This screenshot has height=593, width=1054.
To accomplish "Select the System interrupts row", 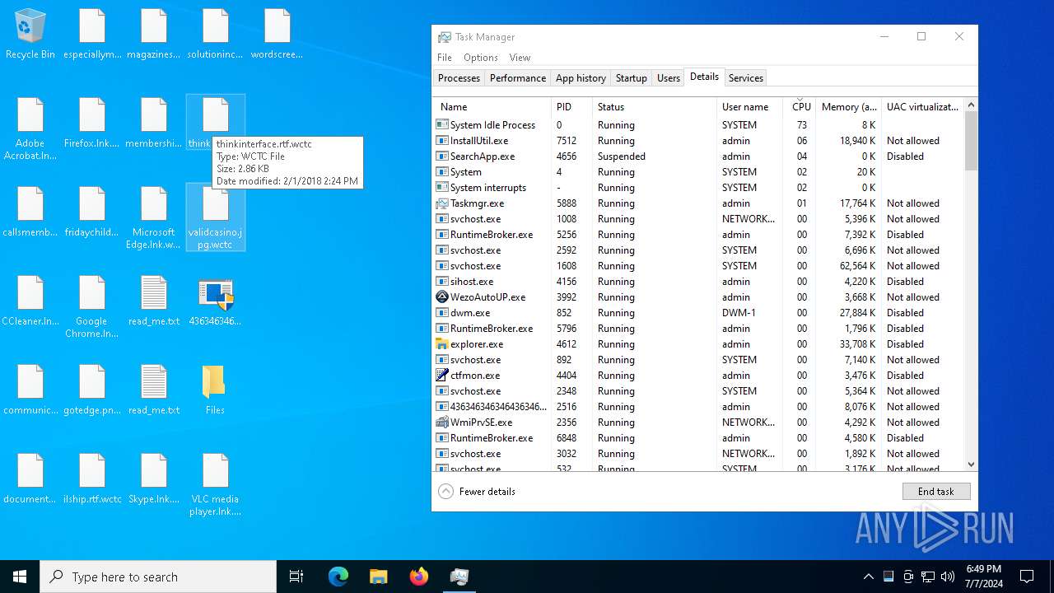I will pos(698,188).
